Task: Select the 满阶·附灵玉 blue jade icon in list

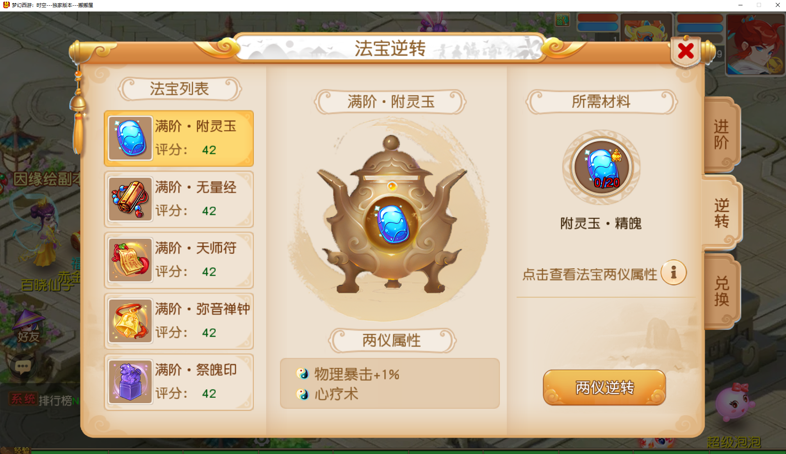Action: coord(130,138)
